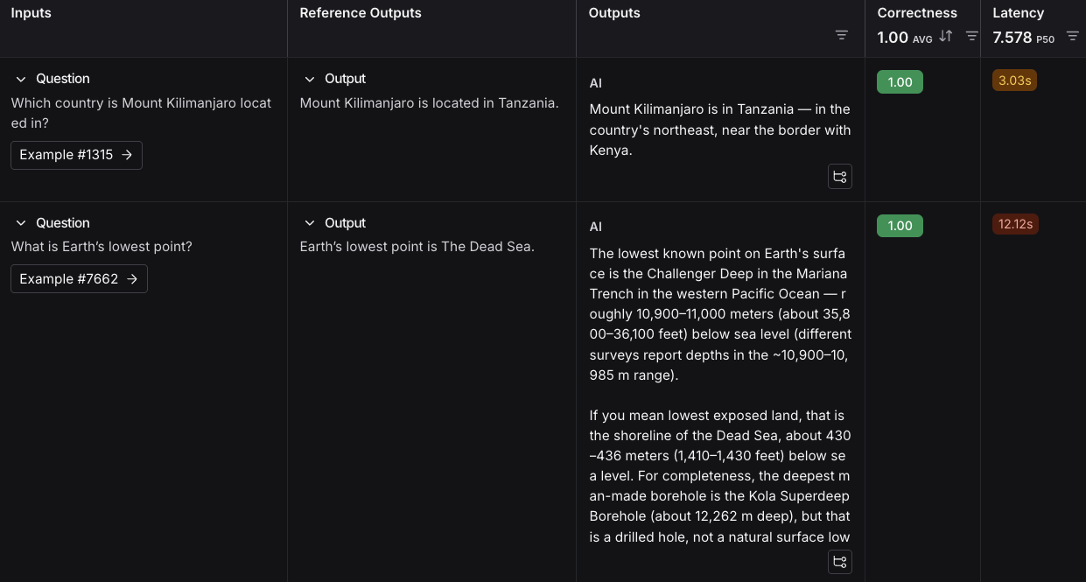Select the Reference Outputs column header

point(361,13)
